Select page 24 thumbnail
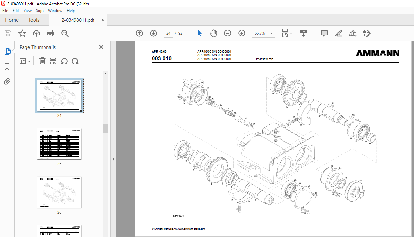414x237 pixels. 59,95
